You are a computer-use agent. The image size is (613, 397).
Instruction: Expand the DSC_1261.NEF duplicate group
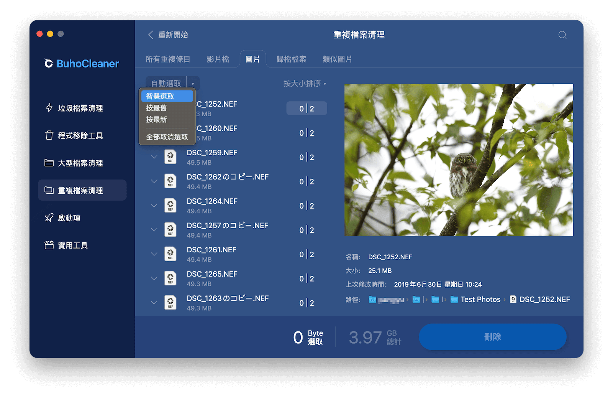pos(154,254)
